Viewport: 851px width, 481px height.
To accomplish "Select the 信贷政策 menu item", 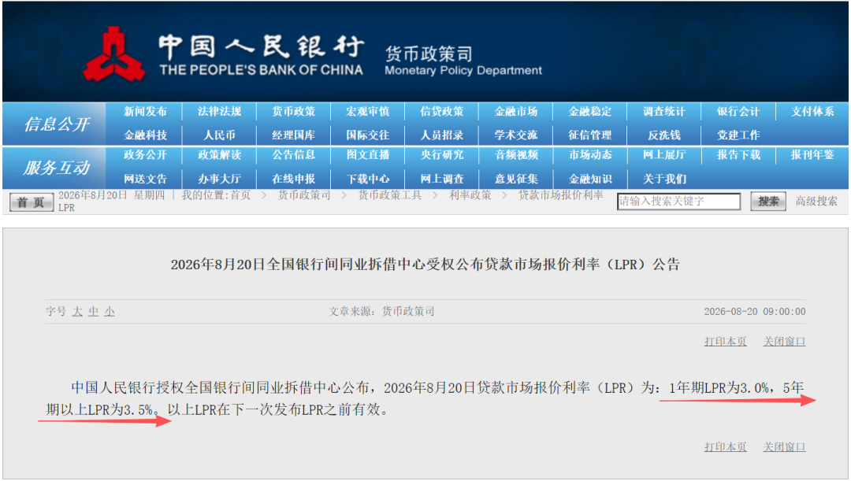I will [442, 112].
